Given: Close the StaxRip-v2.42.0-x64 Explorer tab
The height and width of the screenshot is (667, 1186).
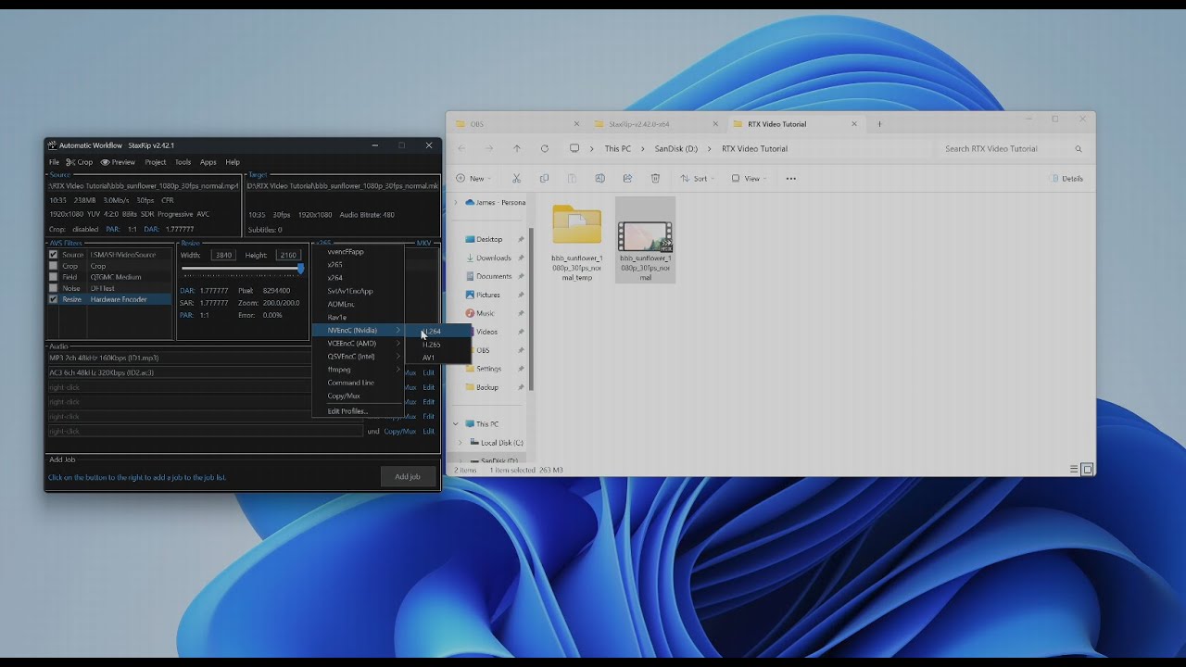Looking at the screenshot, I should click(715, 124).
